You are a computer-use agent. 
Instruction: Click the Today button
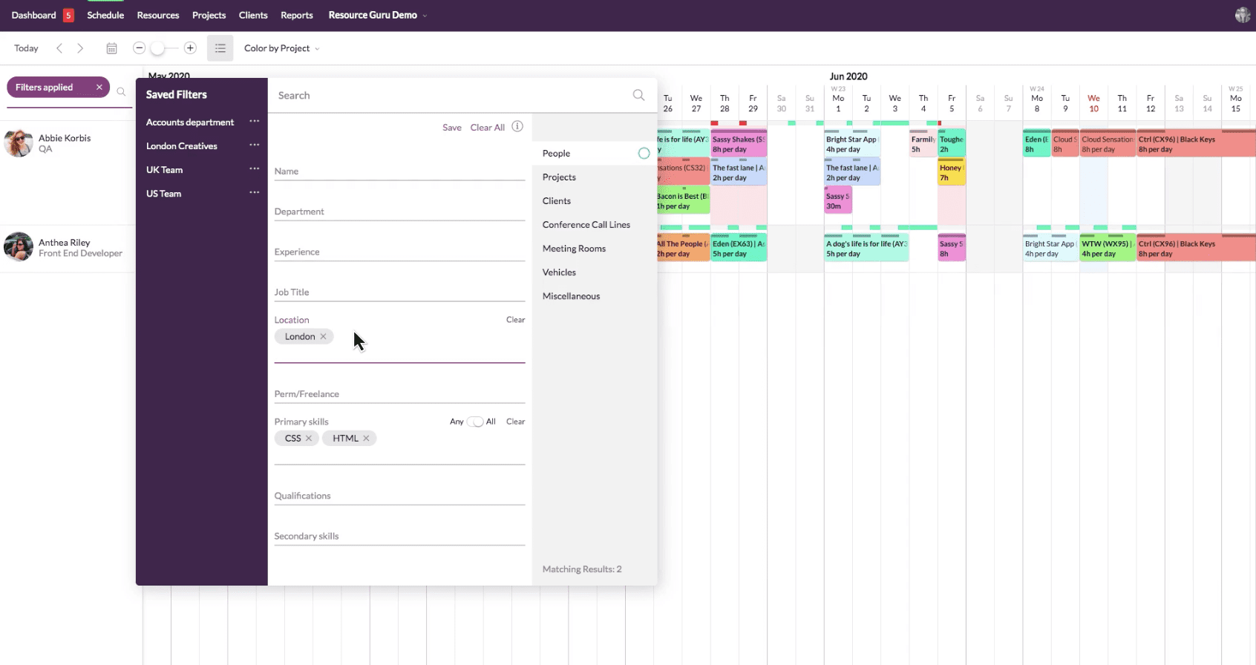(x=26, y=48)
